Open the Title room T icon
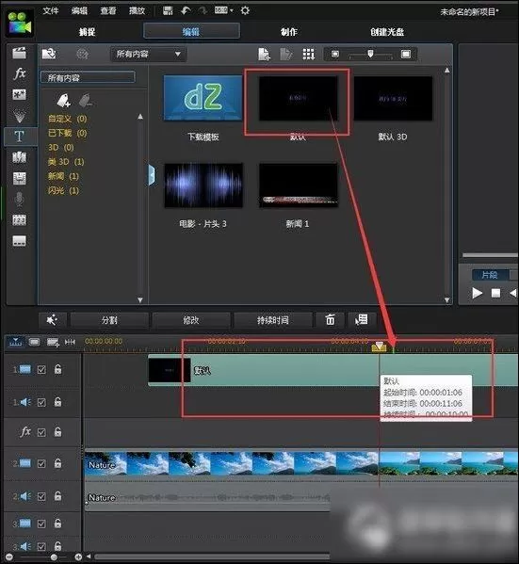 tap(19, 137)
